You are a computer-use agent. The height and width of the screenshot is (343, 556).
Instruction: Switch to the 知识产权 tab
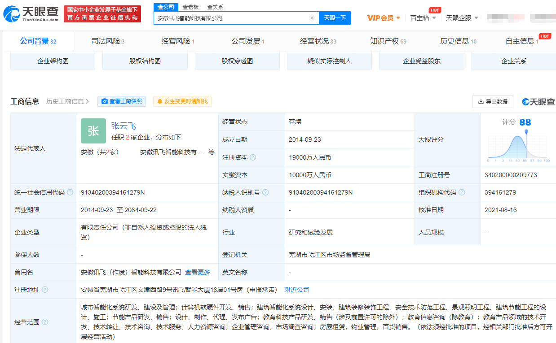pyautogui.click(x=388, y=41)
